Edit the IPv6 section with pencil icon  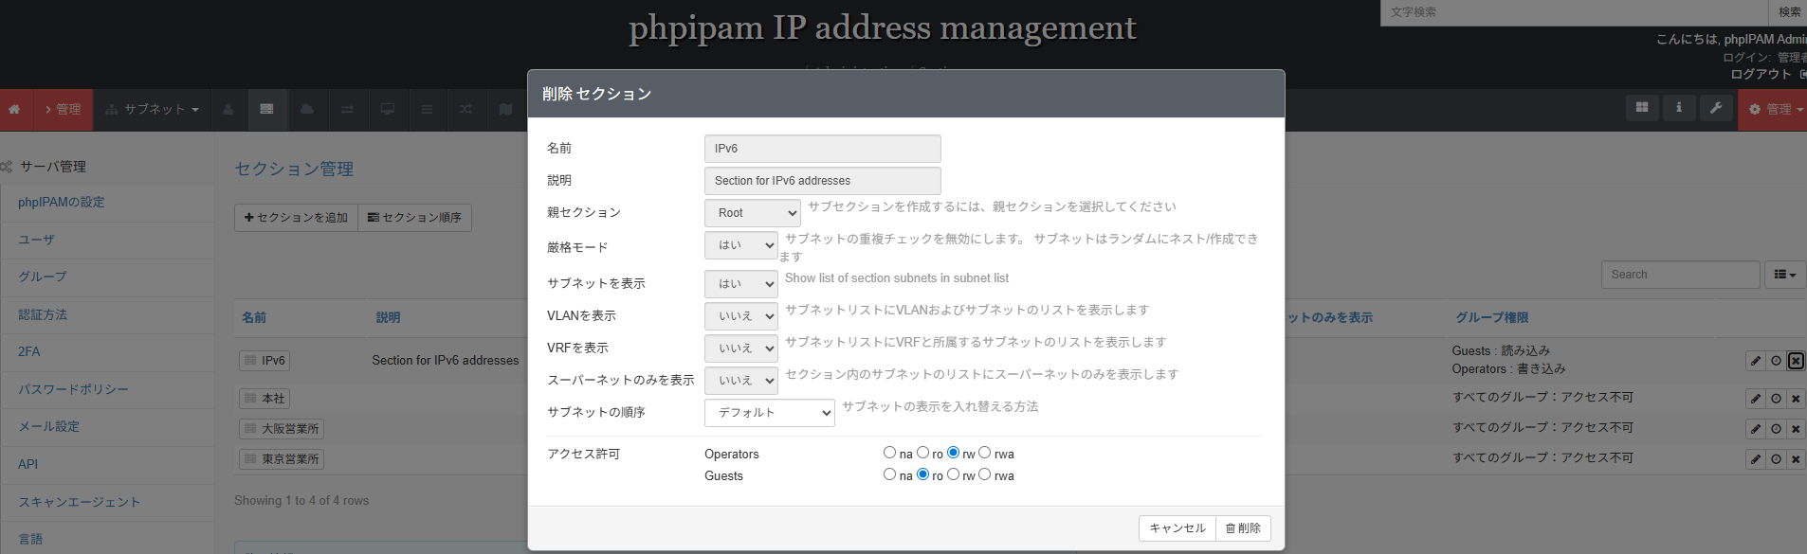coord(1756,361)
